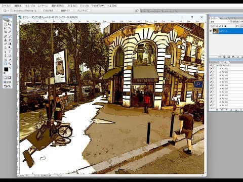Select the Shape tool
This screenshot has height=182, width=243.
(x=10, y=56)
